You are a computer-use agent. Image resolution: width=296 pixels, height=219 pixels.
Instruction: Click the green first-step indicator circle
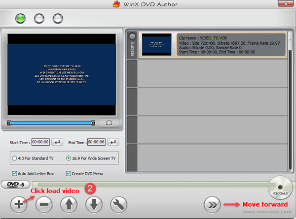20,18
